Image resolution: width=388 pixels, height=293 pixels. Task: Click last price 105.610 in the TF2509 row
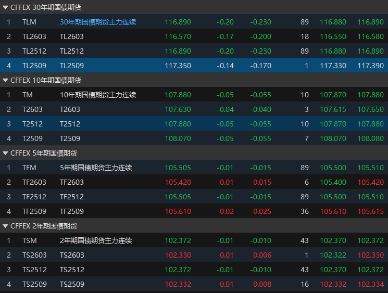[178, 211]
